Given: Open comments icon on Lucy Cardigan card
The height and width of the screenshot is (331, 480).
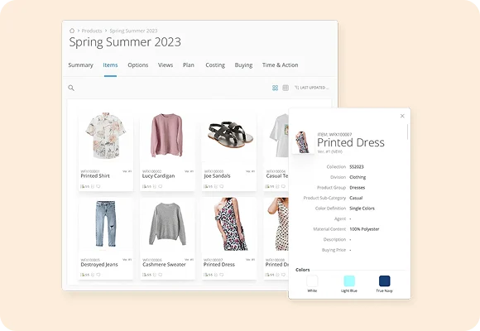Looking at the screenshot, I should click(160, 186).
